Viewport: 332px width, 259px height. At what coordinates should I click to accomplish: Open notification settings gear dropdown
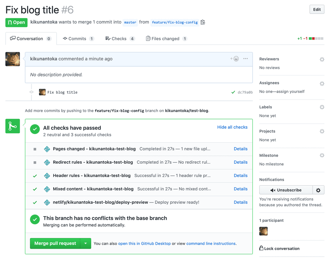pos(318,190)
